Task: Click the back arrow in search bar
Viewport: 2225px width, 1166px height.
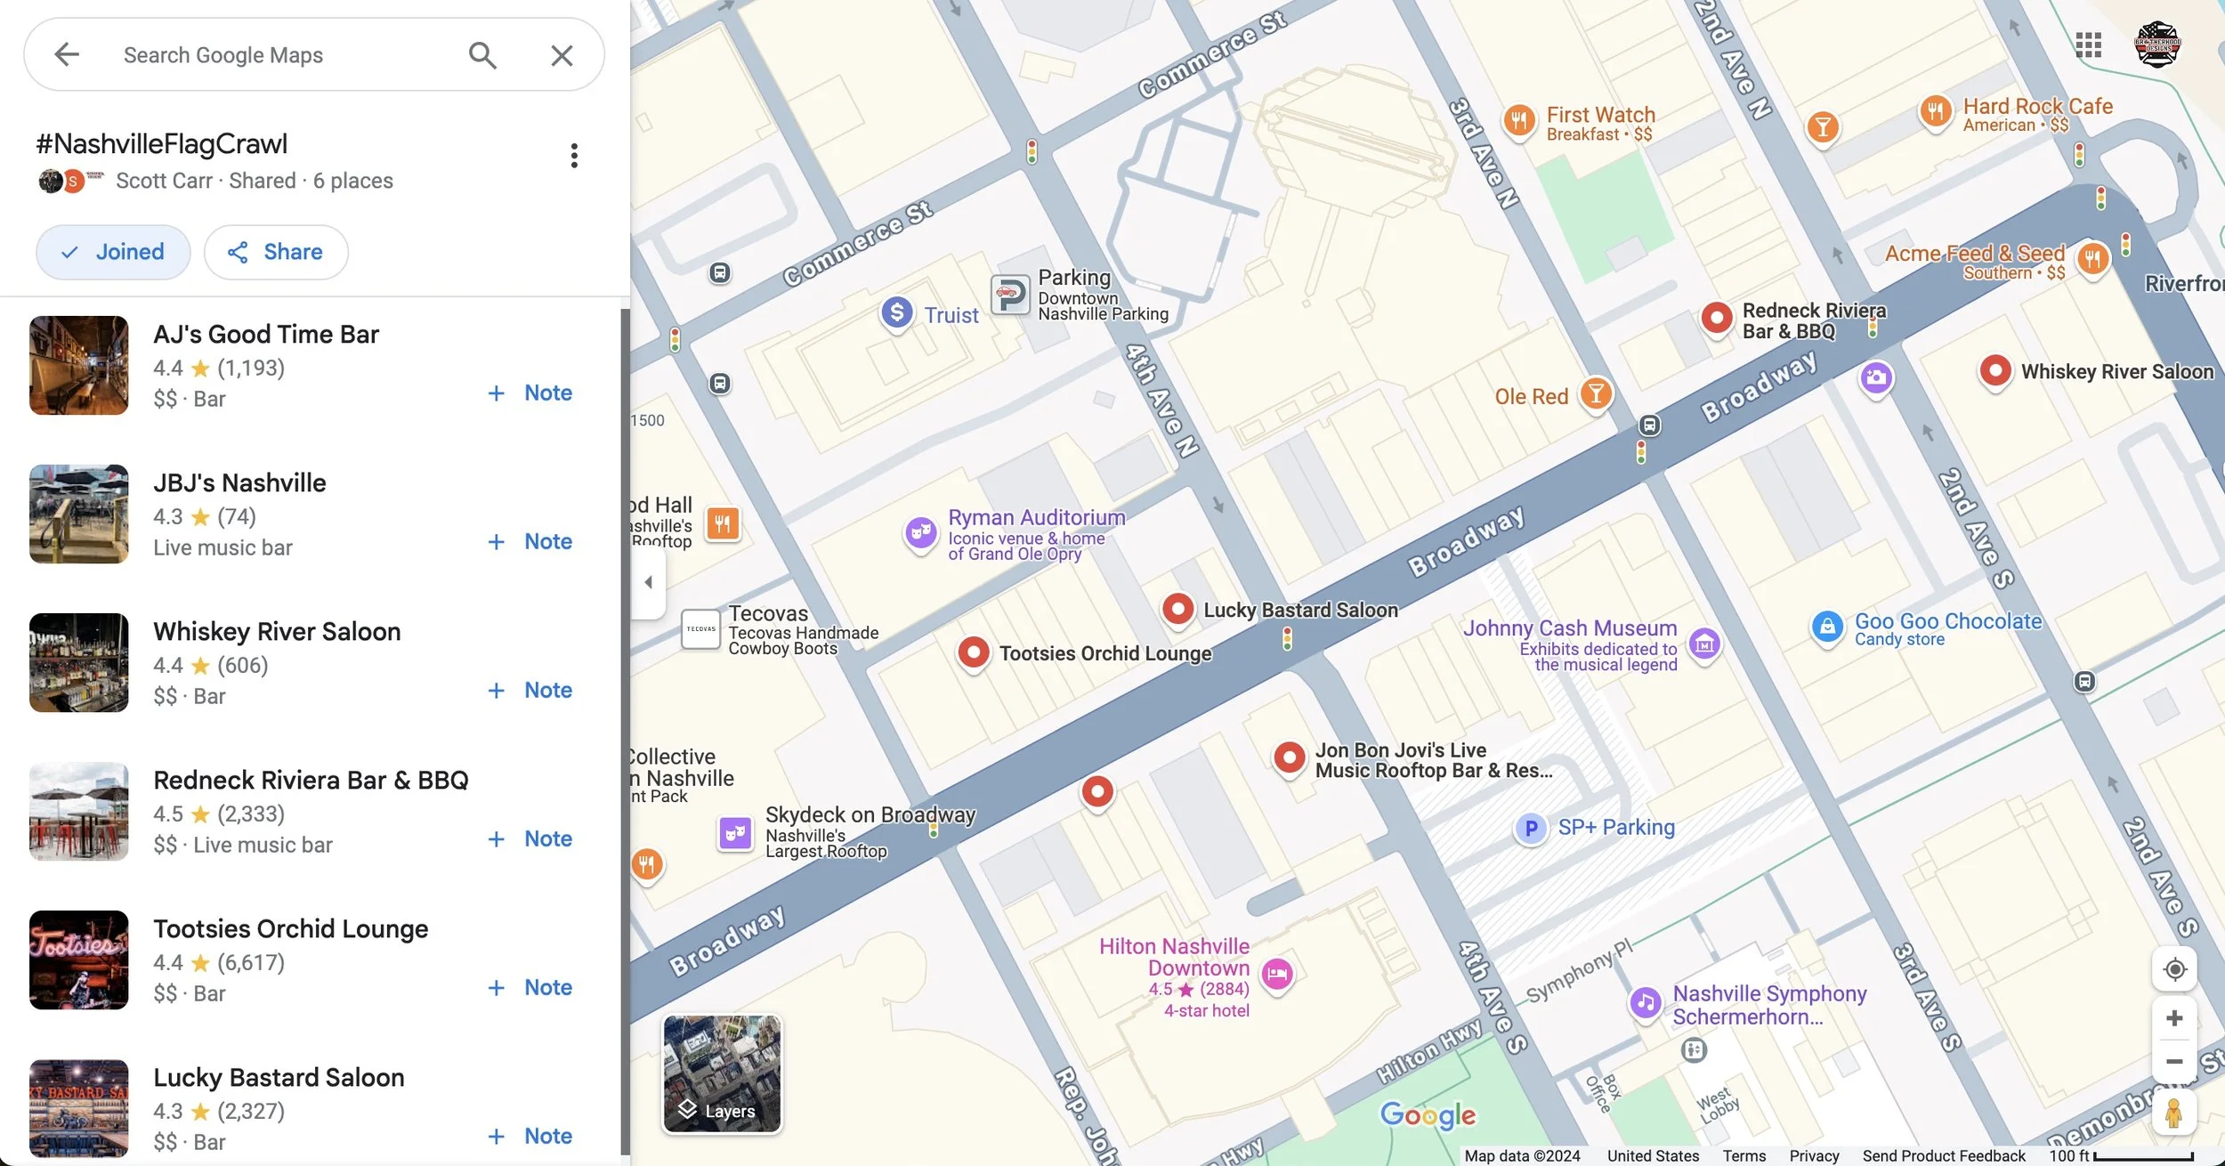Action: coord(67,55)
